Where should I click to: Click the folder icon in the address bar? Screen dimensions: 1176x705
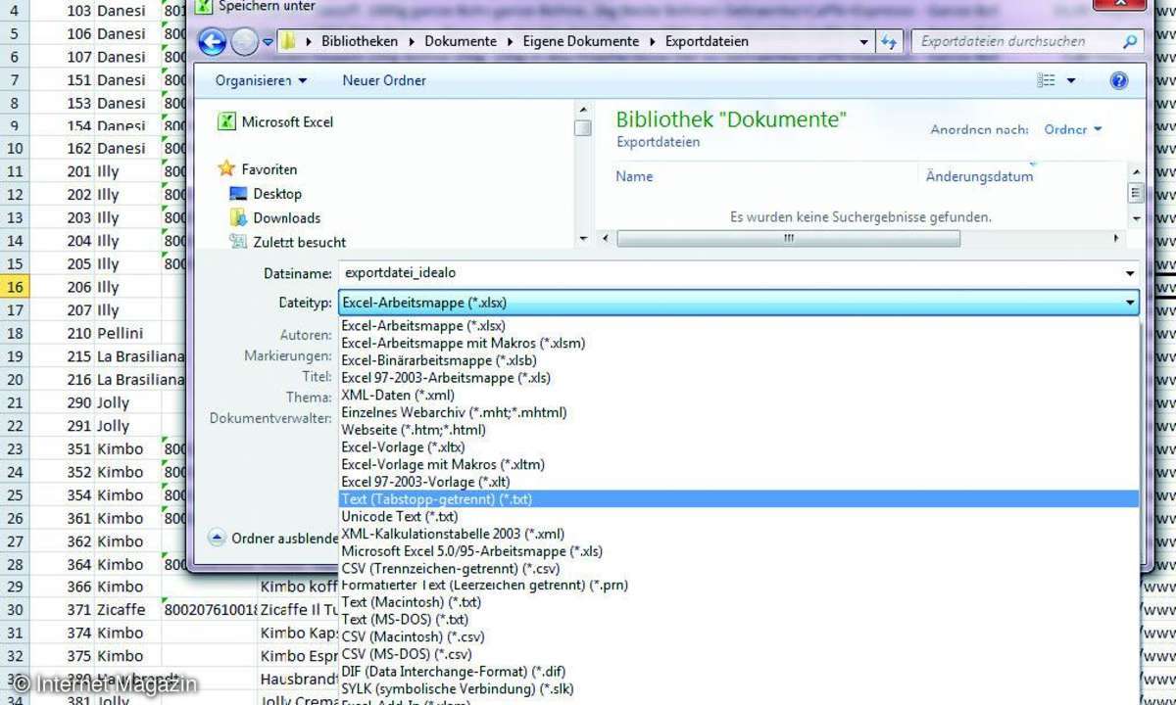[288, 42]
